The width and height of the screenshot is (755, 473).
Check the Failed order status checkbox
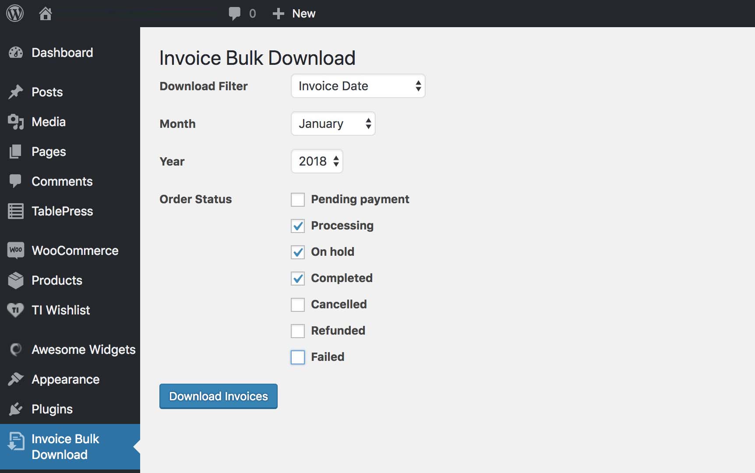[x=298, y=357]
